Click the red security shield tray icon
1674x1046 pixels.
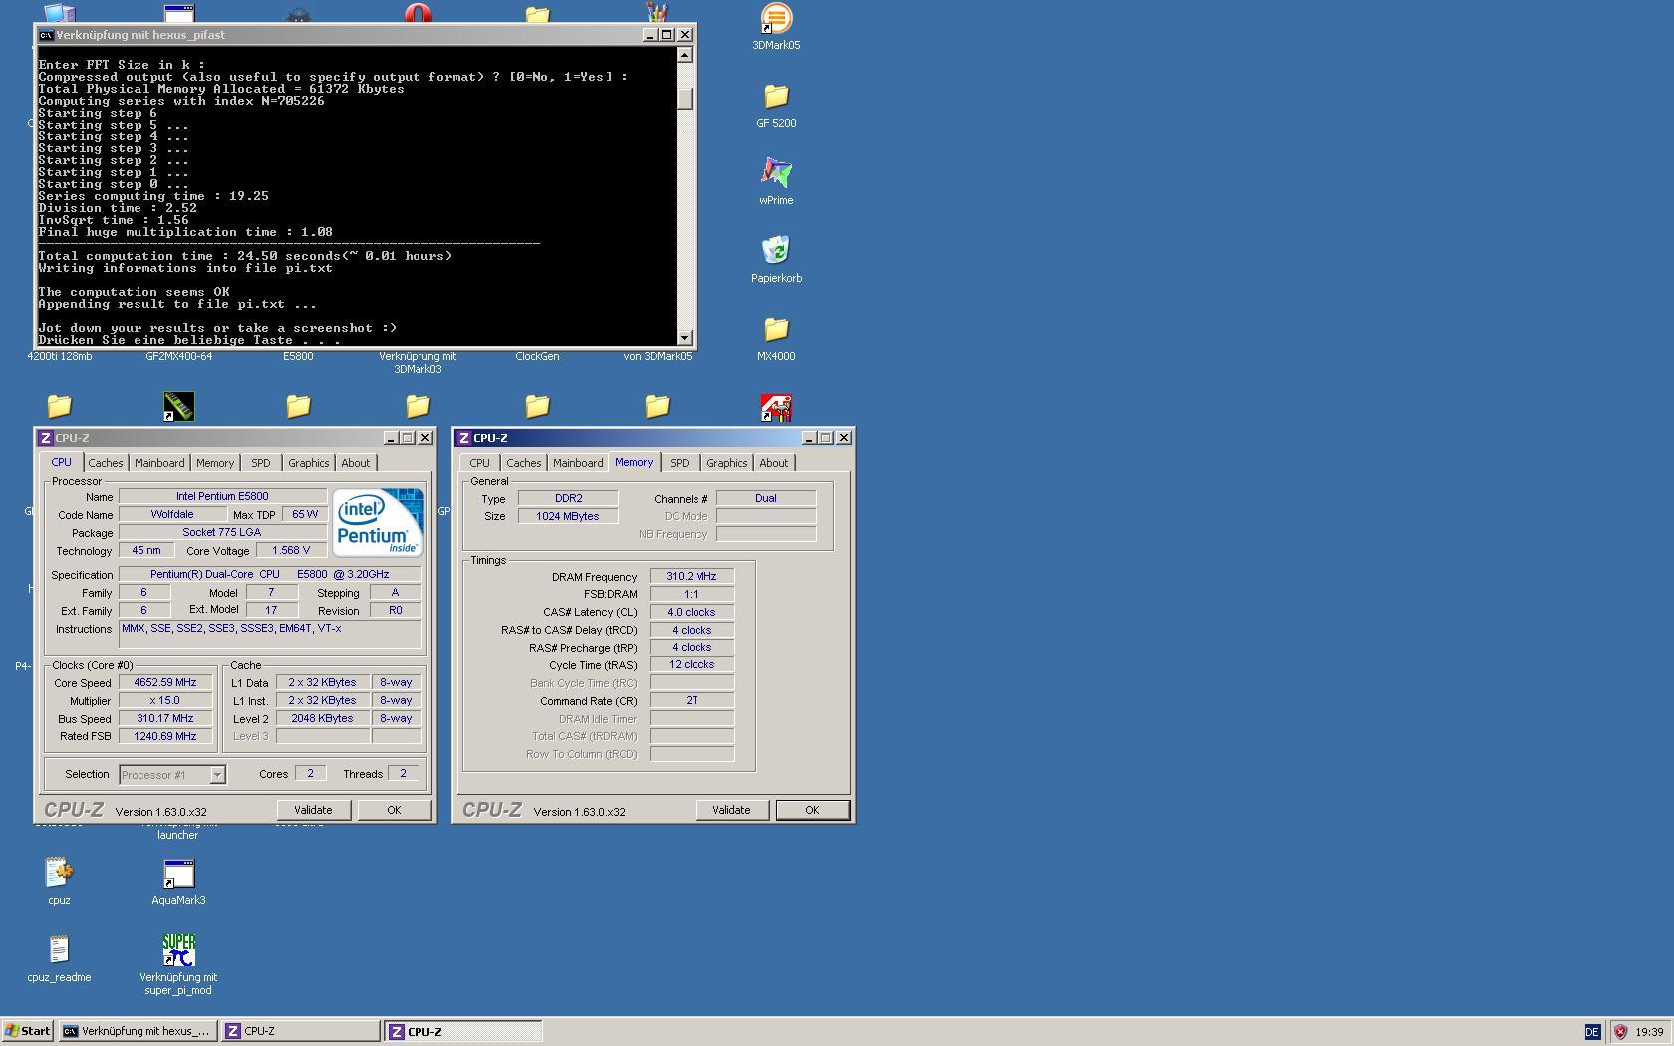[x=1620, y=1032]
